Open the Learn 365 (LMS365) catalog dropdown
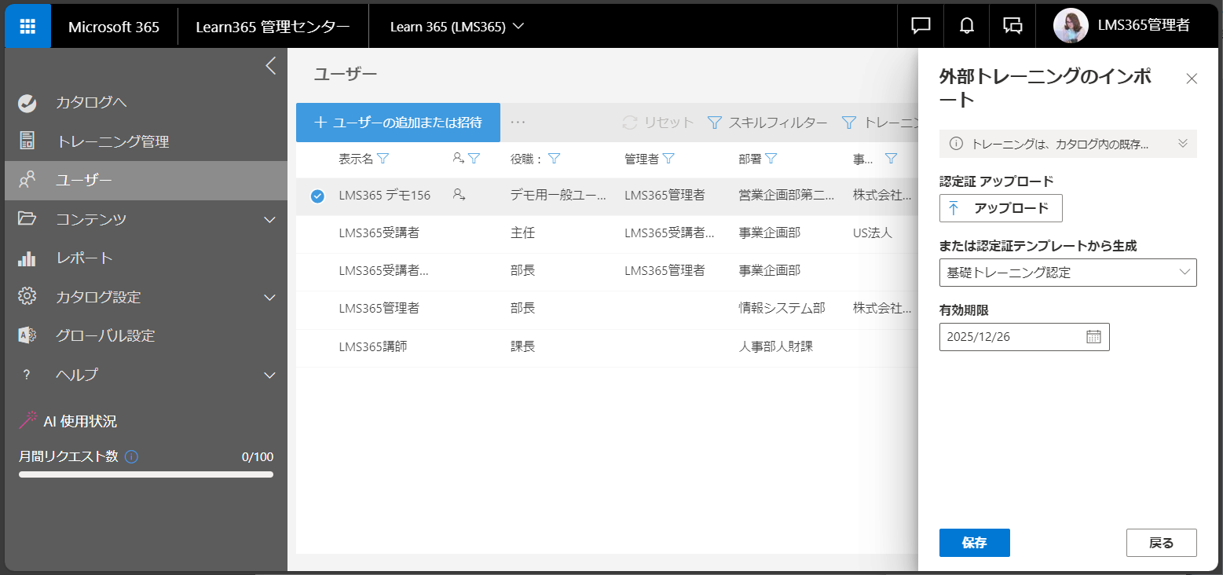 pyautogui.click(x=457, y=26)
